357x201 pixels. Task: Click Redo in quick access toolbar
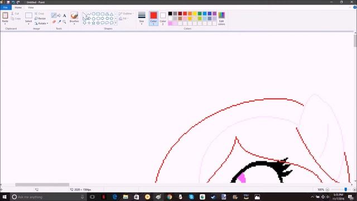click(x=18, y=2)
